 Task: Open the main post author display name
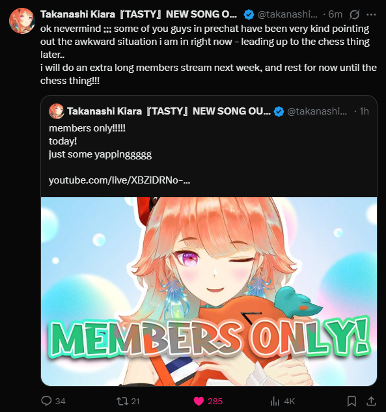coord(139,14)
